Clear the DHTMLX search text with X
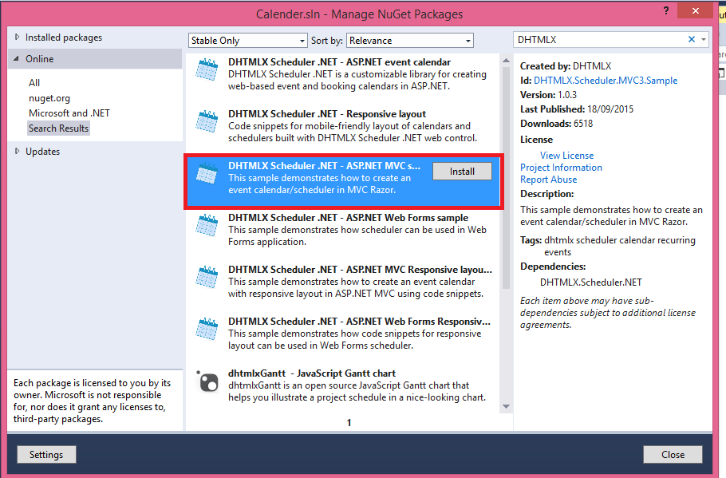Image resolution: width=726 pixels, height=478 pixels. 691,40
